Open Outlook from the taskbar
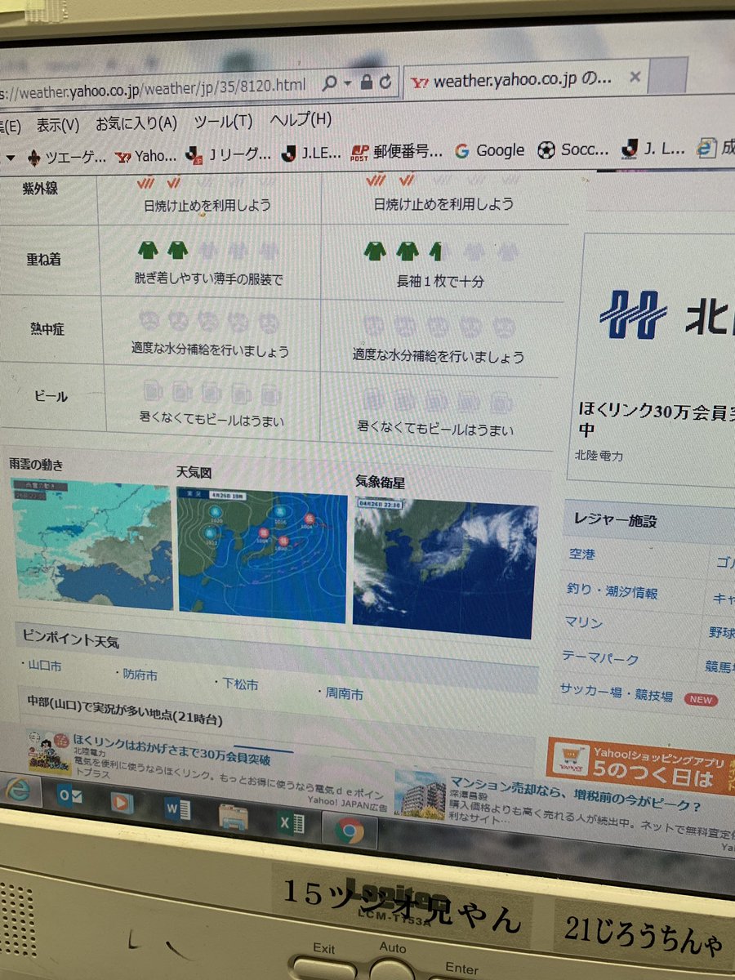The height and width of the screenshot is (980, 735). pos(69,798)
